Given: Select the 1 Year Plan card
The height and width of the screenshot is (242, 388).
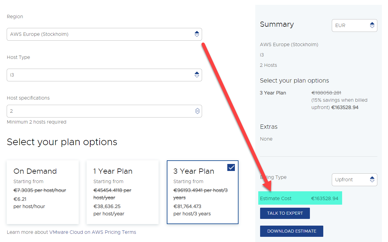Looking at the screenshot, I should (x=122, y=192).
